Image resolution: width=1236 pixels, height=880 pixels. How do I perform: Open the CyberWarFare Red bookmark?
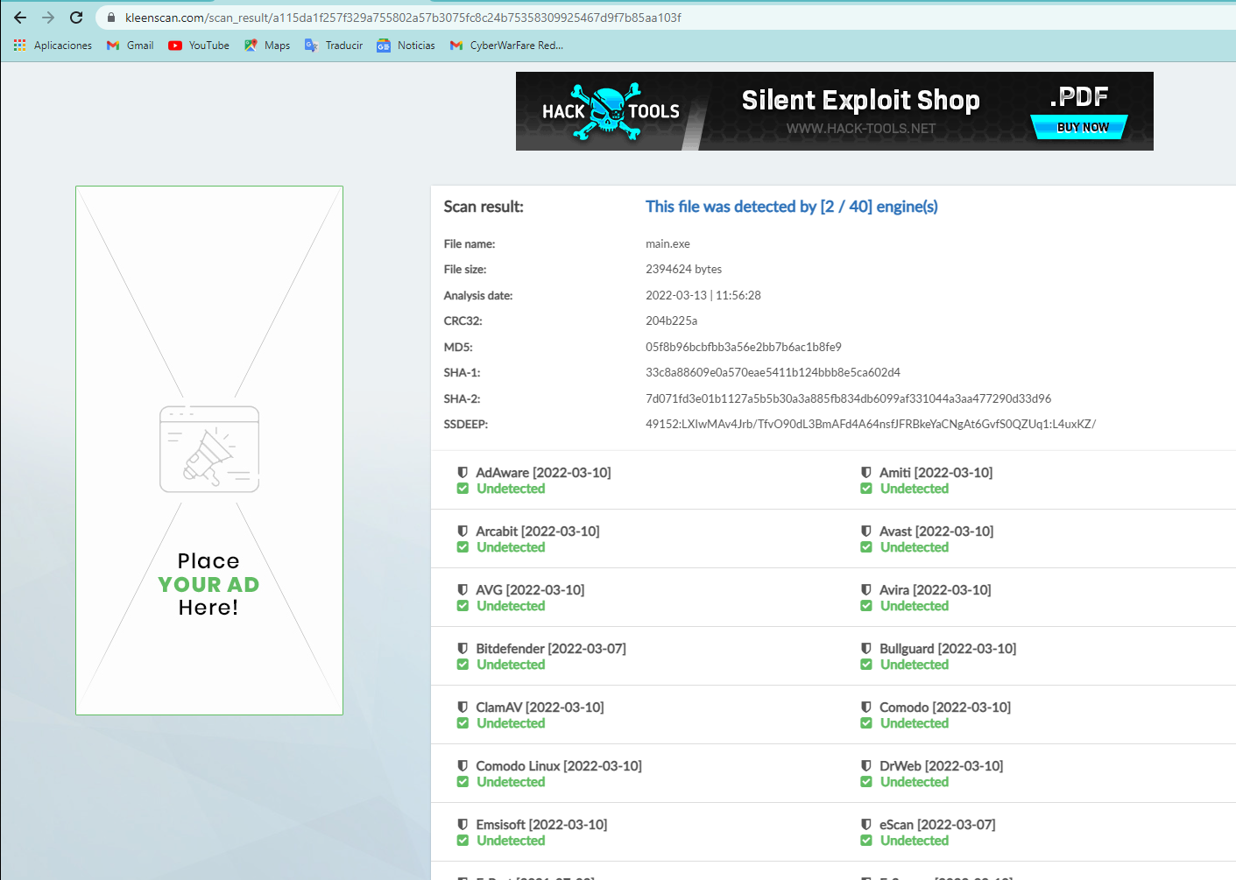506,46
